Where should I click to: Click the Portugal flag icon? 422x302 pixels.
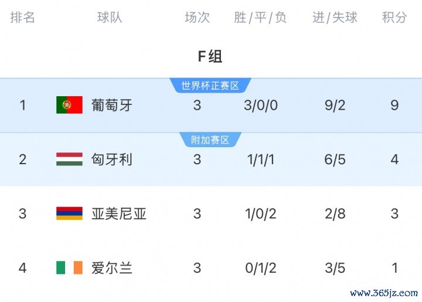(69, 105)
